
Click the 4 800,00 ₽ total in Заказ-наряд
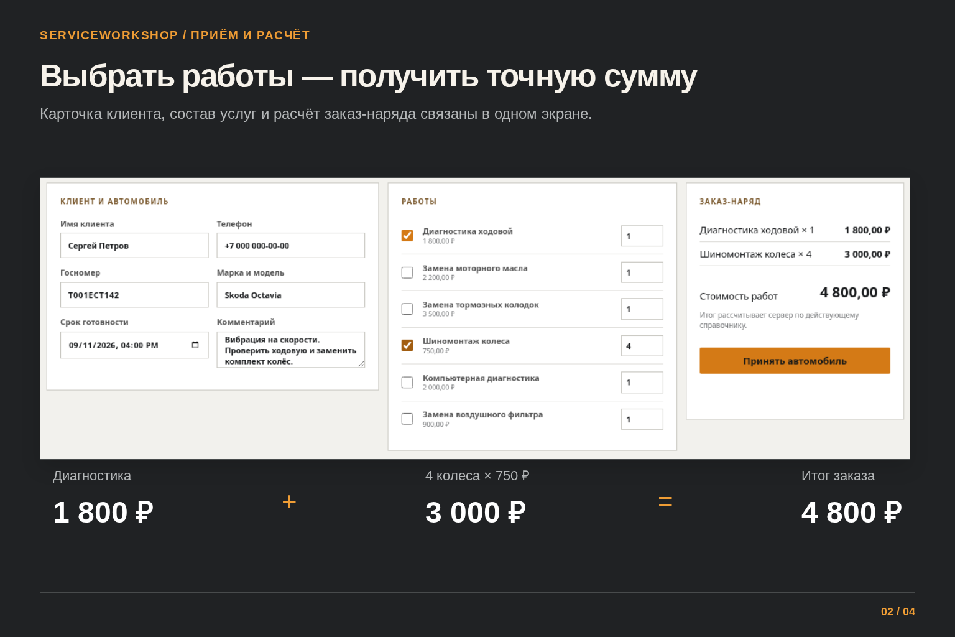click(x=855, y=292)
